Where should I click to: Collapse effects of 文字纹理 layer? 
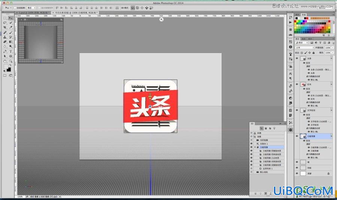[x=331, y=110]
